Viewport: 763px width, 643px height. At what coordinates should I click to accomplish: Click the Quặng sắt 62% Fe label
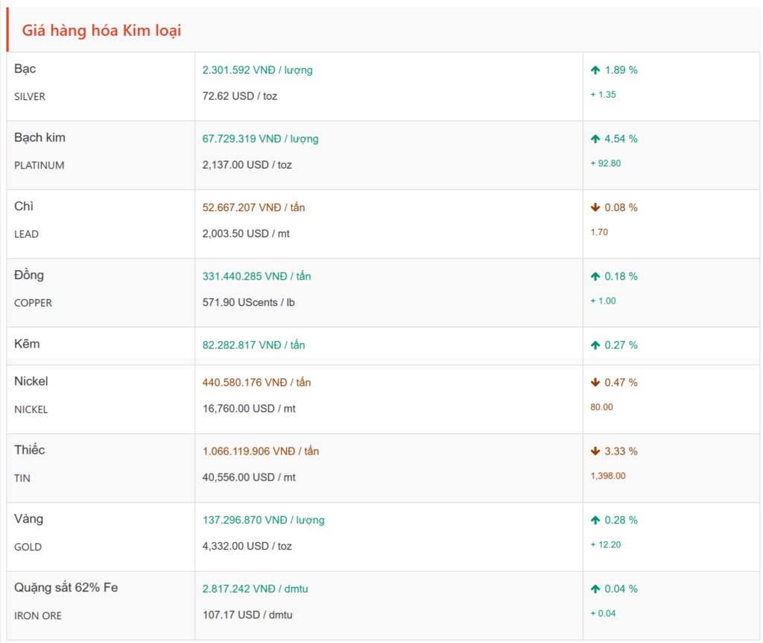66,587
